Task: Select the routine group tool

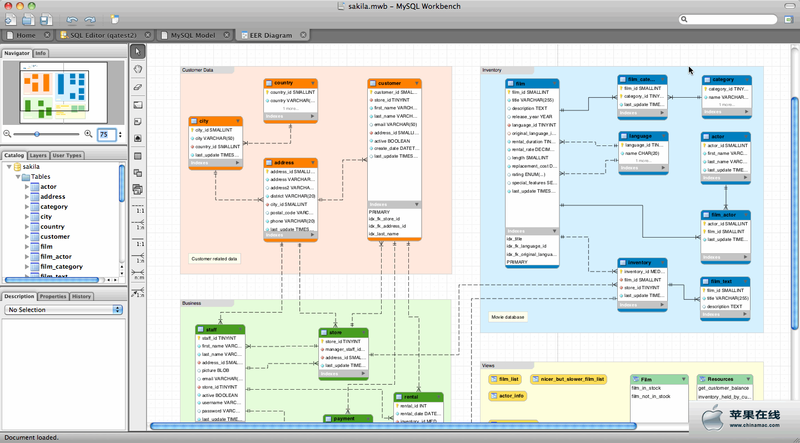Action: [x=138, y=190]
